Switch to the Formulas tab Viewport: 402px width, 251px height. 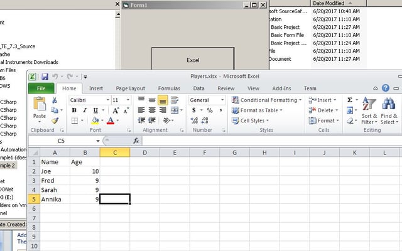click(x=169, y=88)
